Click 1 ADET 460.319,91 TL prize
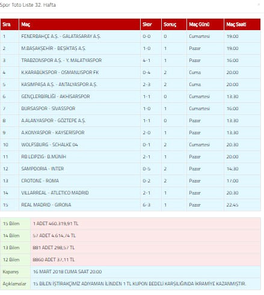264x295 pixels. coord(56,223)
